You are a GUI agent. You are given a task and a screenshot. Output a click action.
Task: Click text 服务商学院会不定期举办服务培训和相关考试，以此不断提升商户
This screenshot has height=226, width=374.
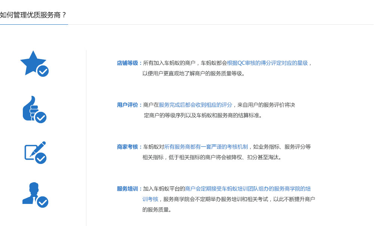pos(239,199)
